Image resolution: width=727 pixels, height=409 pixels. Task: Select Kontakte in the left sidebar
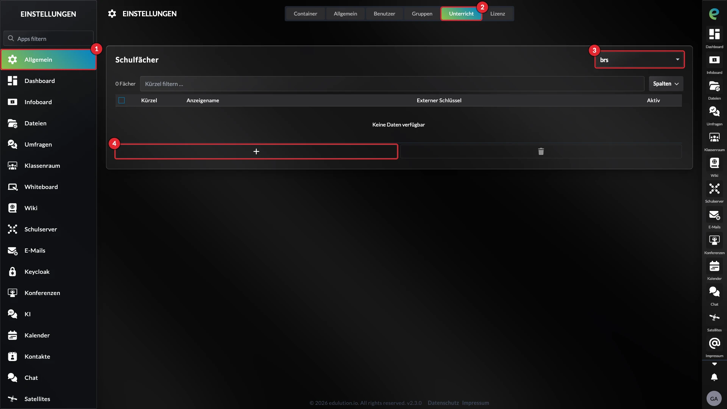(x=48, y=356)
